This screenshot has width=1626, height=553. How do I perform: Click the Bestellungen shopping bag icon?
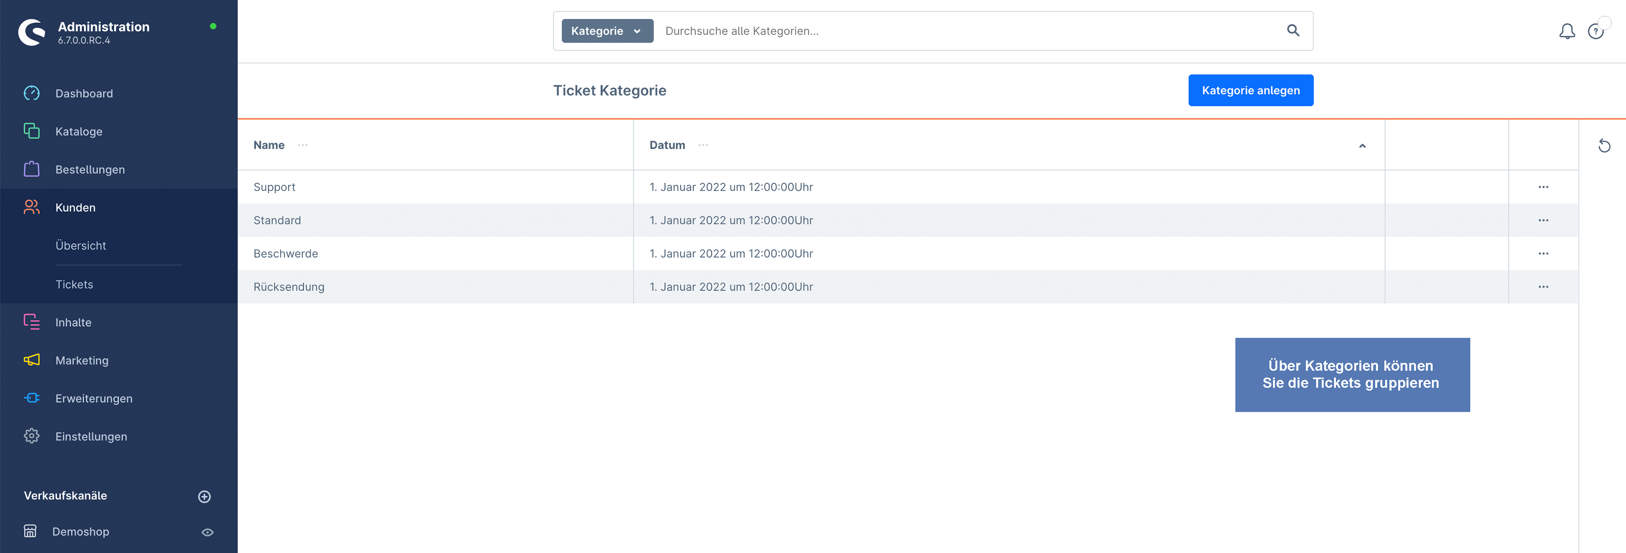tap(32, 169)
